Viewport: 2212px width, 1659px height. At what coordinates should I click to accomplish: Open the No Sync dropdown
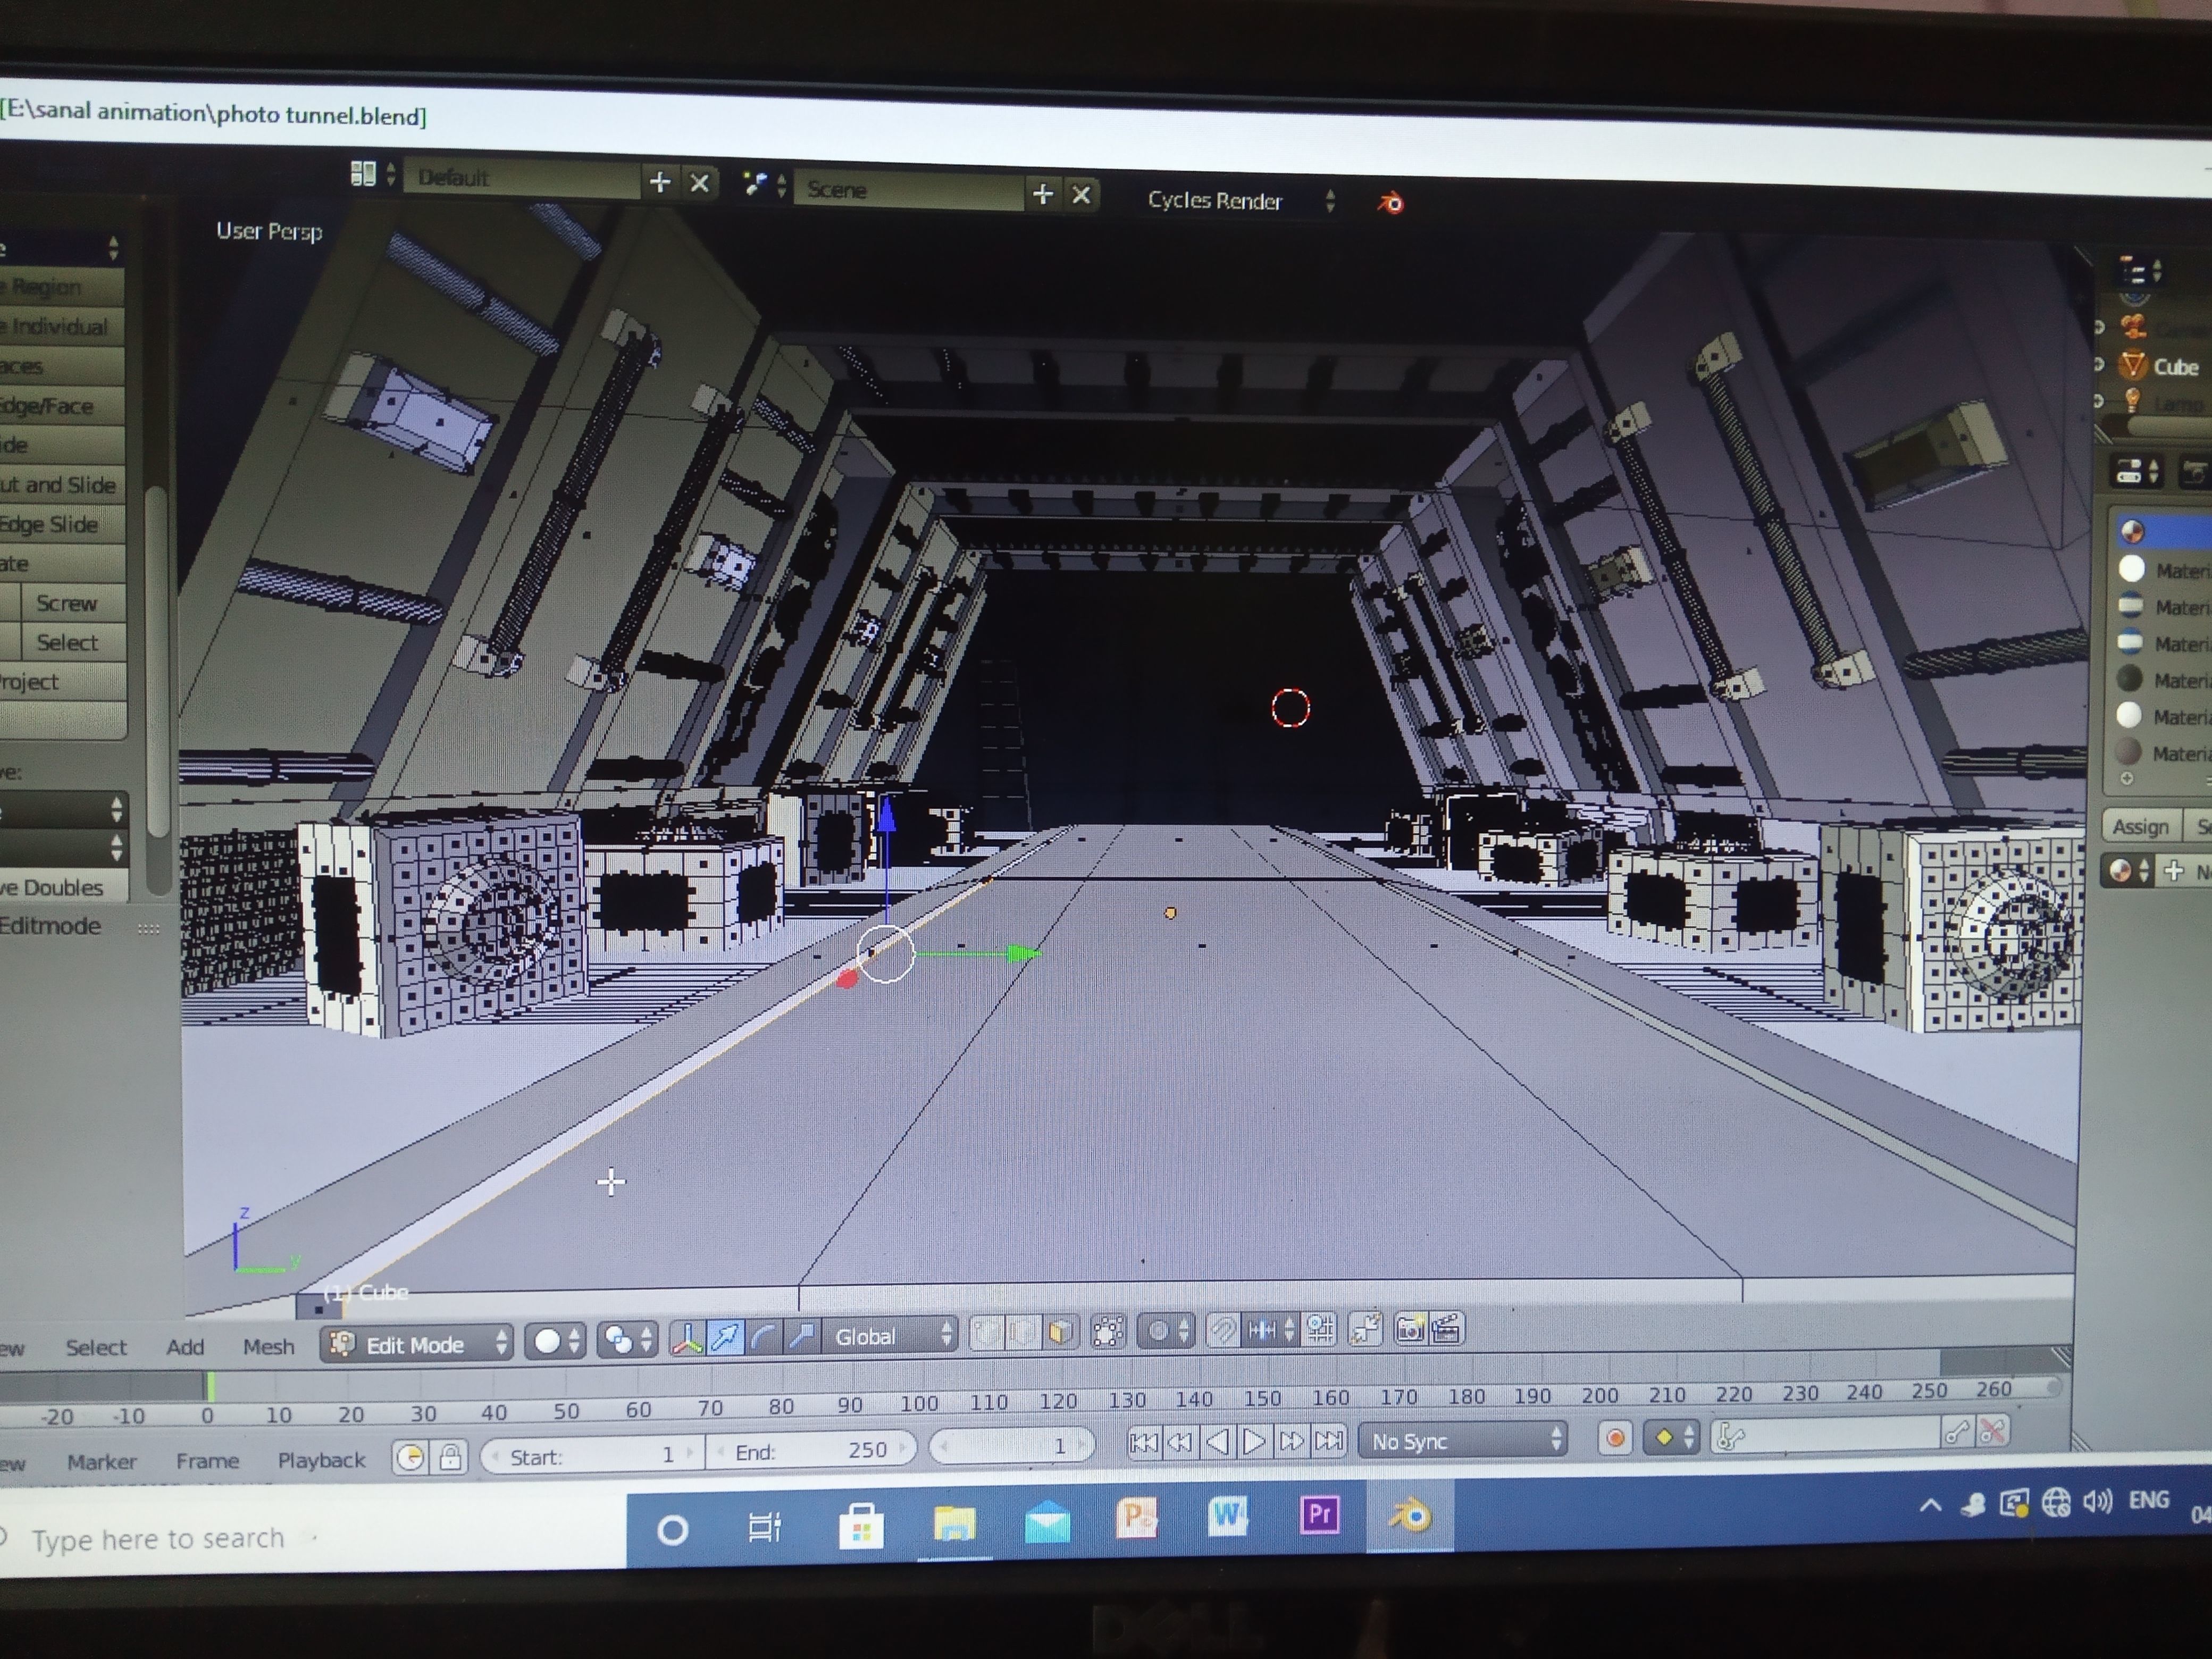(1463, 1440)
